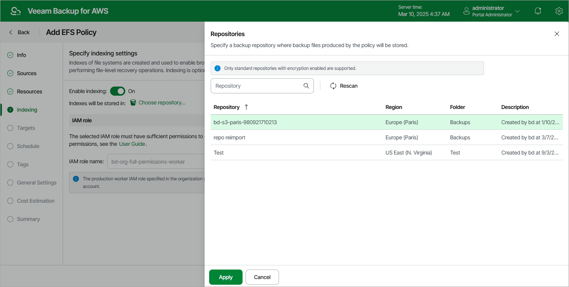Toggle the Enable indexing switch
This screenshot has width=569, height=287.
[118, 91]
